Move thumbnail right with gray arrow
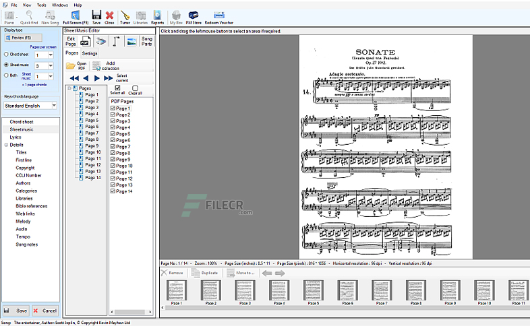Screen dimensions: 530x326 coord(281,273)
